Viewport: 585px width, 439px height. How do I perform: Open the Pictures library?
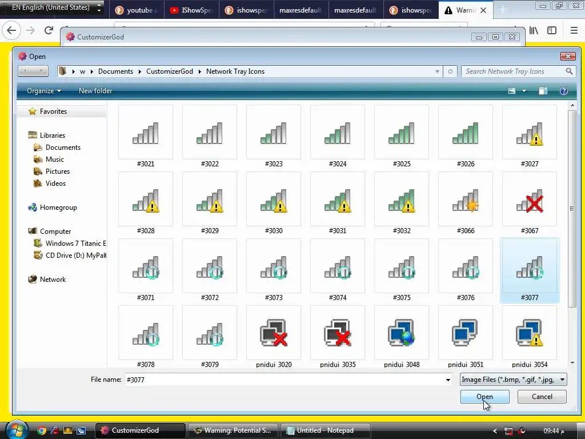point(58,171)
